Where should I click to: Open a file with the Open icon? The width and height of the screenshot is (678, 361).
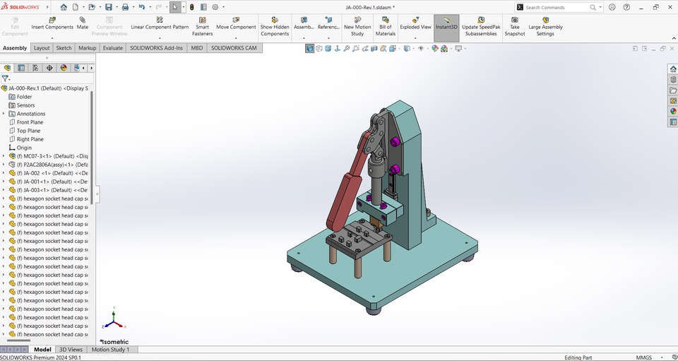(x=92, y=7)
